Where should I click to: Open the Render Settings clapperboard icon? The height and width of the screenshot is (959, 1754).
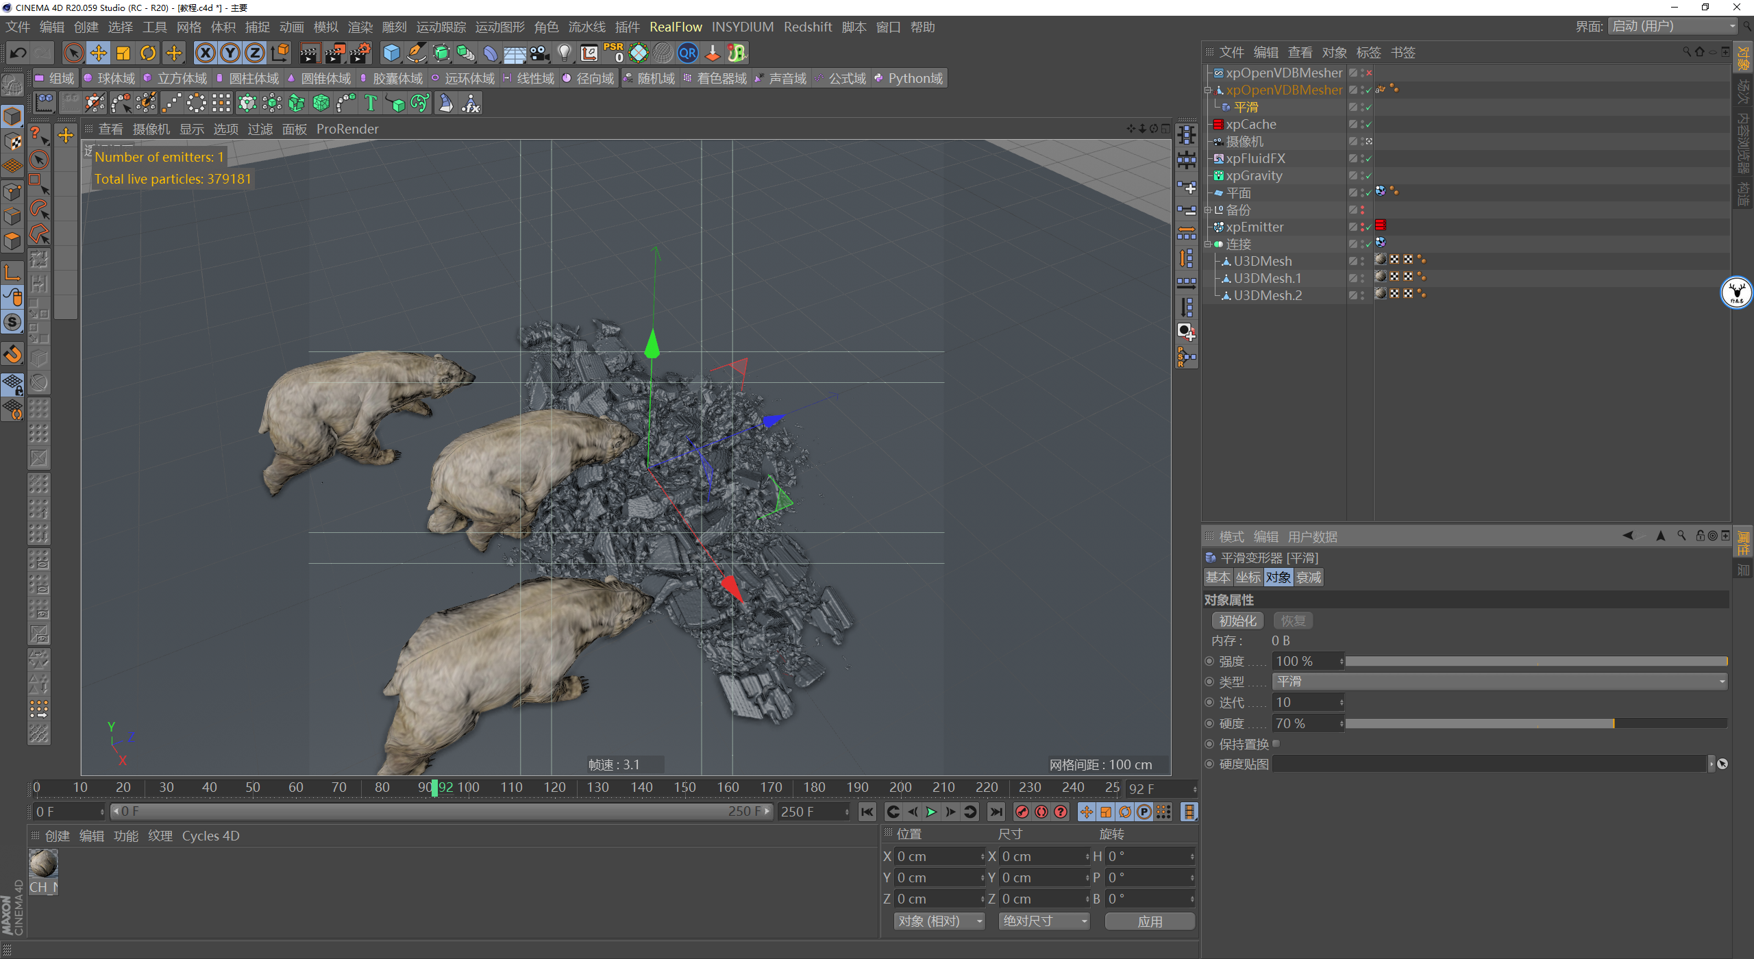coord(359,53)
